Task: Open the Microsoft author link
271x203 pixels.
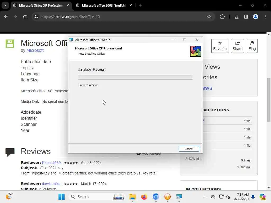Action: [35, 50]
